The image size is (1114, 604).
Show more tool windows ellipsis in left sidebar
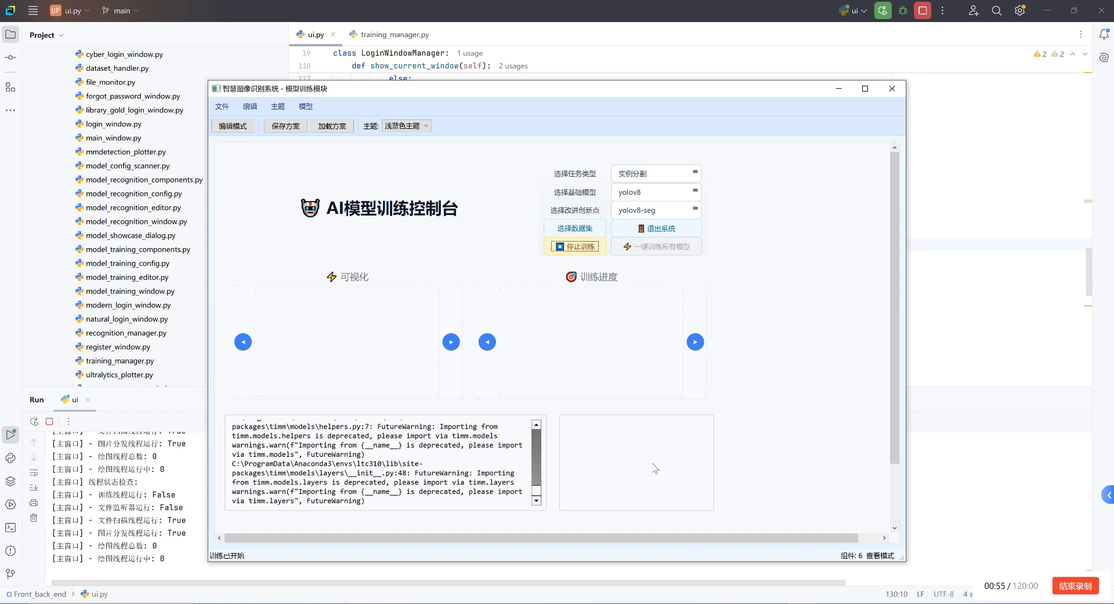[10, 110]
